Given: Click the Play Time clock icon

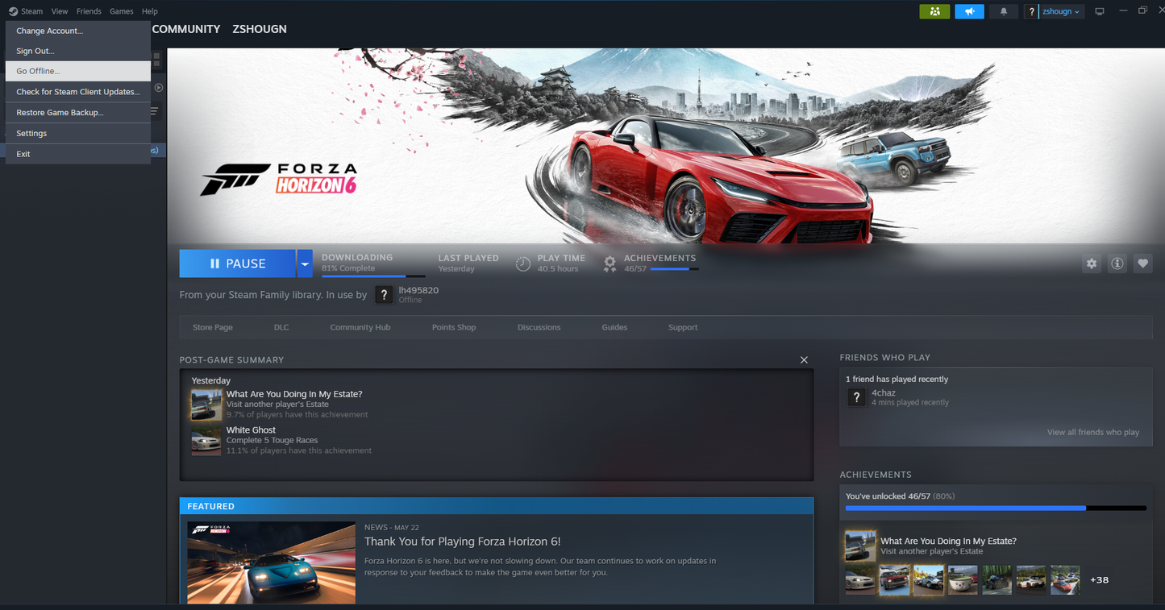Looking at the screenshot, I should click(523, 264).
